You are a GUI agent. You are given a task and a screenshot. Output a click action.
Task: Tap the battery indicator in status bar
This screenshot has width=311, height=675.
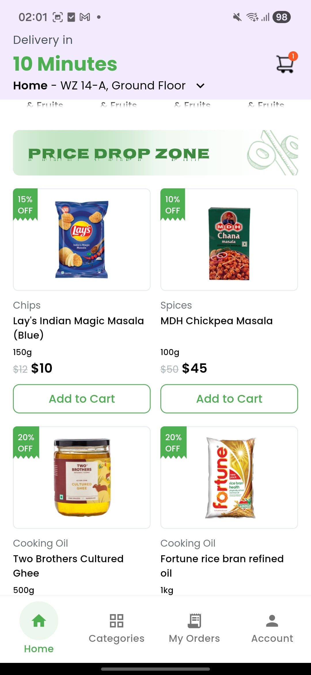(x=281, y=17)
